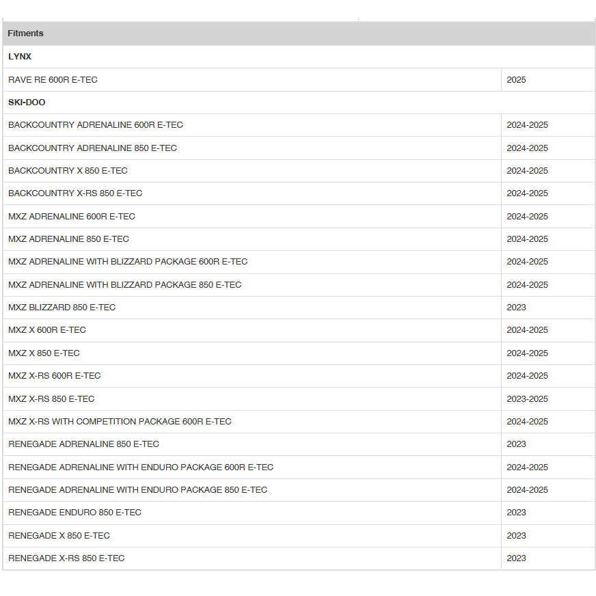Image resolution: width=596 pixels, height=596 pixels.
Task: Select the SKI-DOO brand heading
Action: tap(27, 103)
